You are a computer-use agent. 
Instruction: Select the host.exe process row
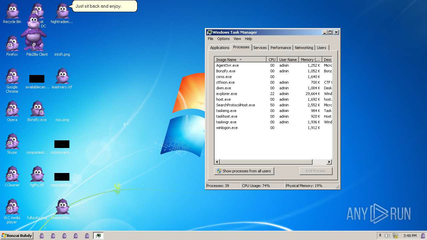pyautogui.click(x=273, y=99)
